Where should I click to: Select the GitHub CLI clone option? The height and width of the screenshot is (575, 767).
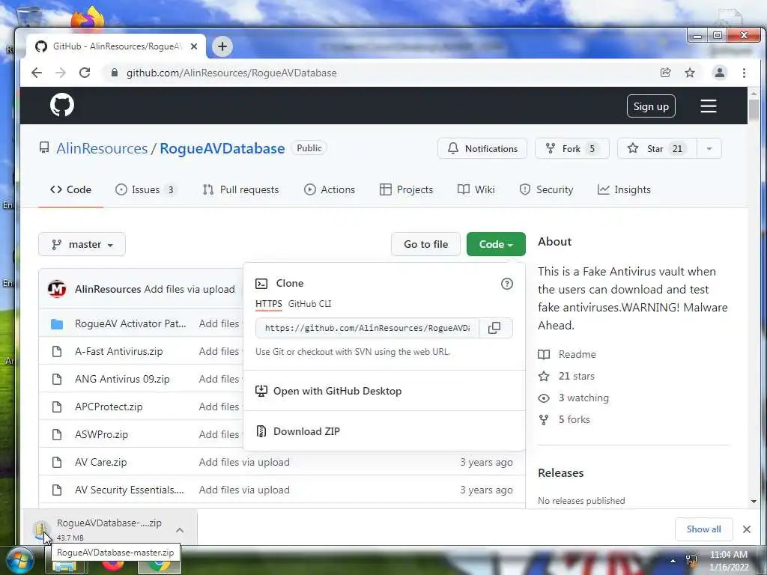pos(309,304)
